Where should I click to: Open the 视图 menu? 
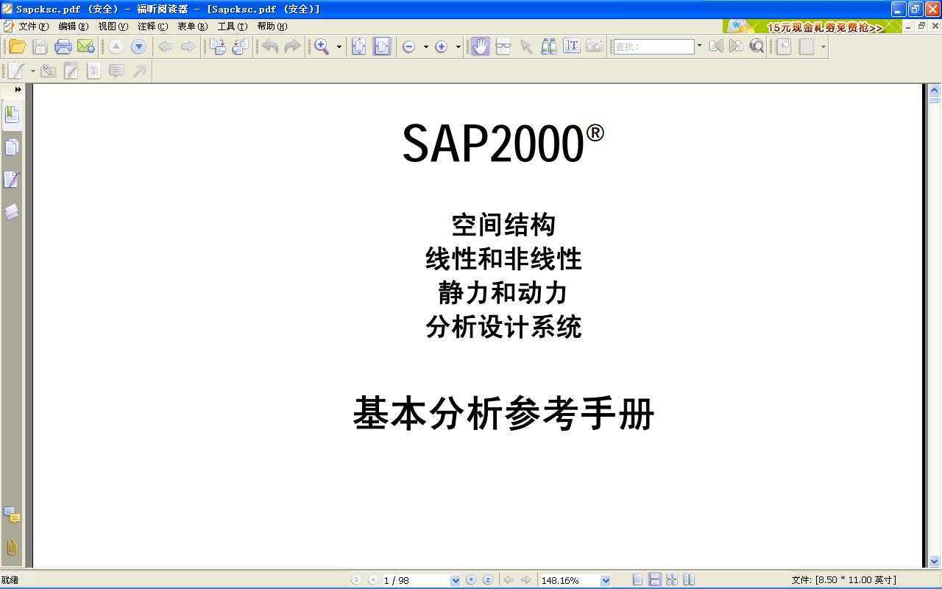click(113, 27)
